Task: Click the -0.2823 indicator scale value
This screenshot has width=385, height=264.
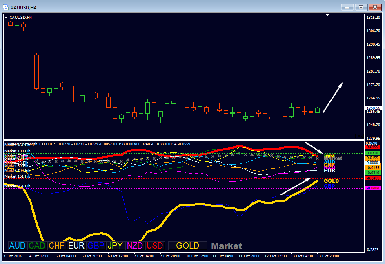Action: pyautogui.click(x=372, y=250)
